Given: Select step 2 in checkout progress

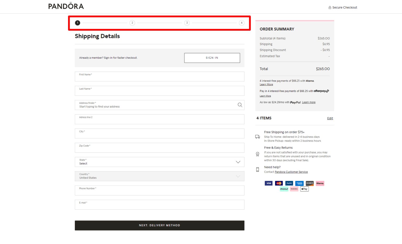Looking at the screenshot, I should click(132, 23).
